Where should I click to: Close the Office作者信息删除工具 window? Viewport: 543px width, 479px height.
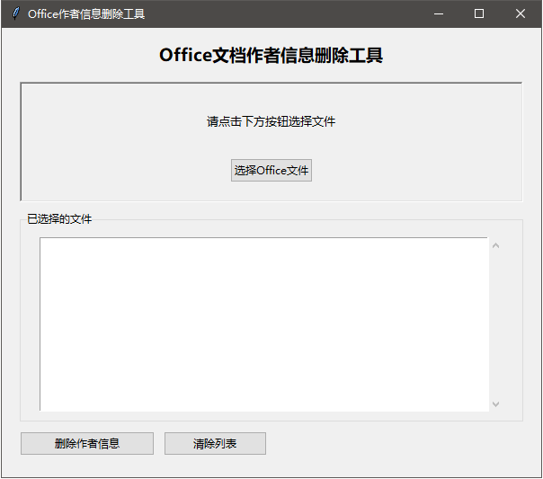(521, 13)
